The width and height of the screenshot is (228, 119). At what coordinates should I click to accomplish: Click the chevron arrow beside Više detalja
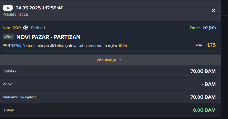click(120, 60)
